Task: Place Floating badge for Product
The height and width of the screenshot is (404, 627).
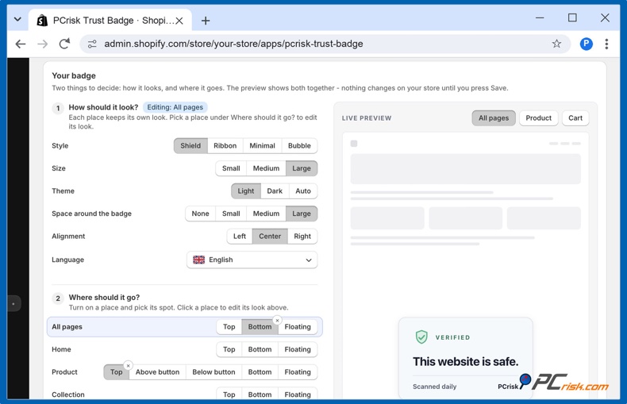Action: [x=298, y=372]
